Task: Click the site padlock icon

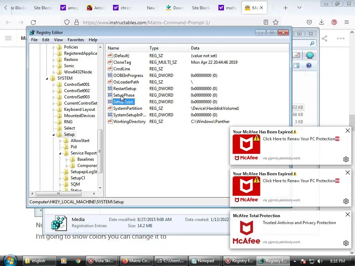Action: [x=77, y=22]
